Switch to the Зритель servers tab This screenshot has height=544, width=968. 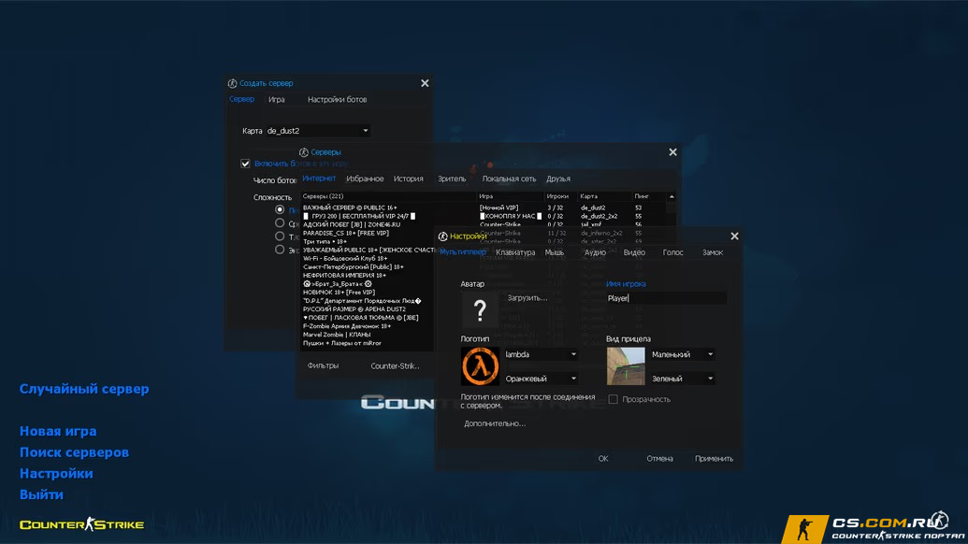tap(452, 179)
